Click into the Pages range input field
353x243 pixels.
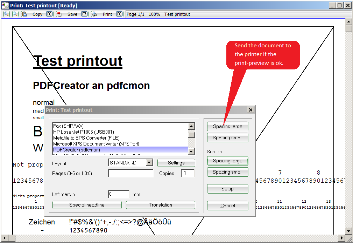(130, 173)
